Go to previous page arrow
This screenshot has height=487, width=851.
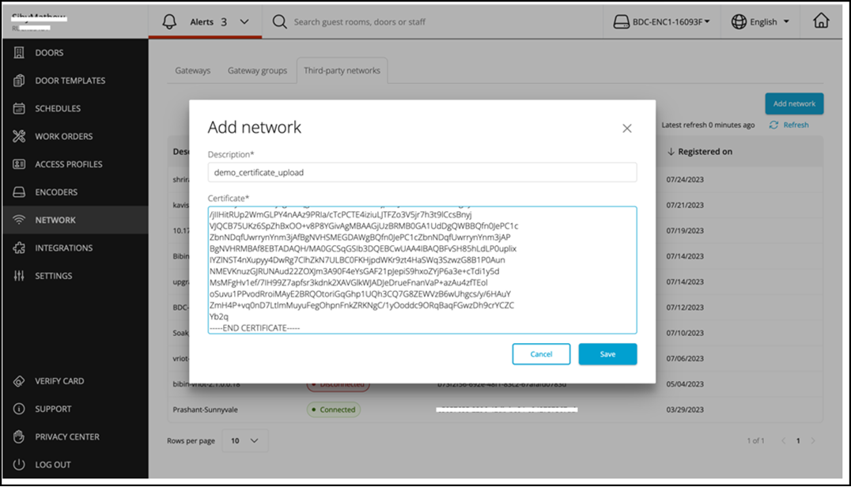(x=783, y=441)
